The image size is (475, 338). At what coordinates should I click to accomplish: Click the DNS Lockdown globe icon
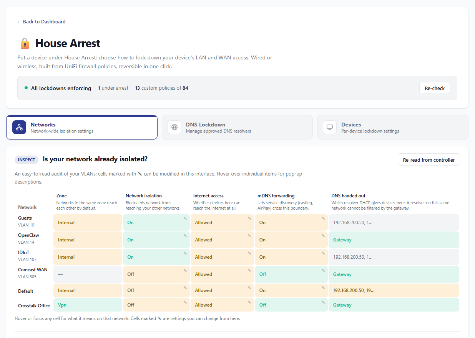pos(174,127)
